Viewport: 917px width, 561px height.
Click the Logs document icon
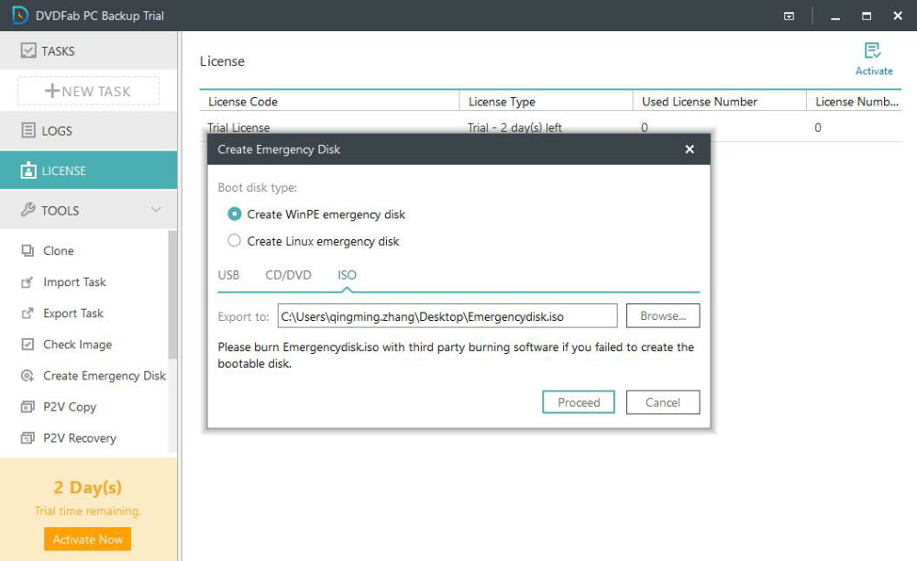click(x=28, y=130)
